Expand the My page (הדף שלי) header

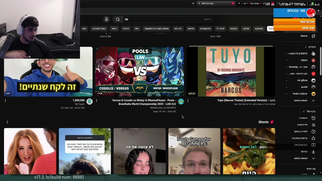pos(309,111)
